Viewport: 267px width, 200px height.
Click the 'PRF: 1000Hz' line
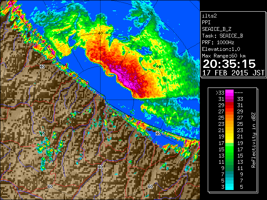point(218,42)
